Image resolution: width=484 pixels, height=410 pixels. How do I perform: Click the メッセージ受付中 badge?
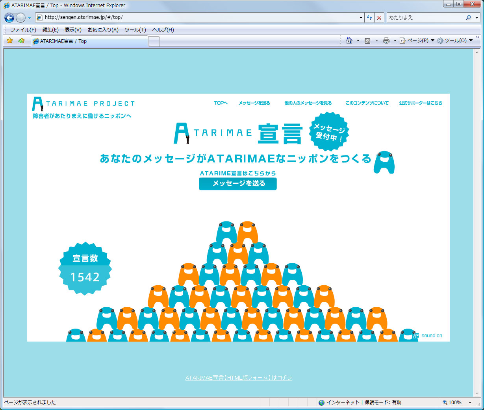click(x=329, y=131)
